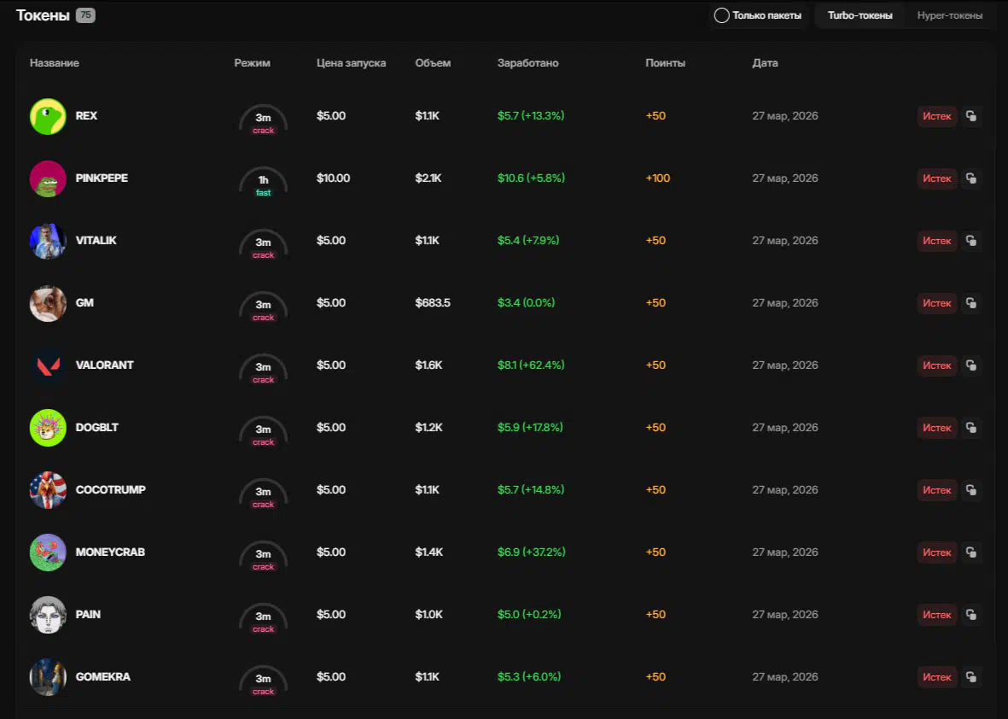This screenshot has height=719, width=1008.
Task: Switch to the Hyper-токены tab
Action: (x=949, y=15)
